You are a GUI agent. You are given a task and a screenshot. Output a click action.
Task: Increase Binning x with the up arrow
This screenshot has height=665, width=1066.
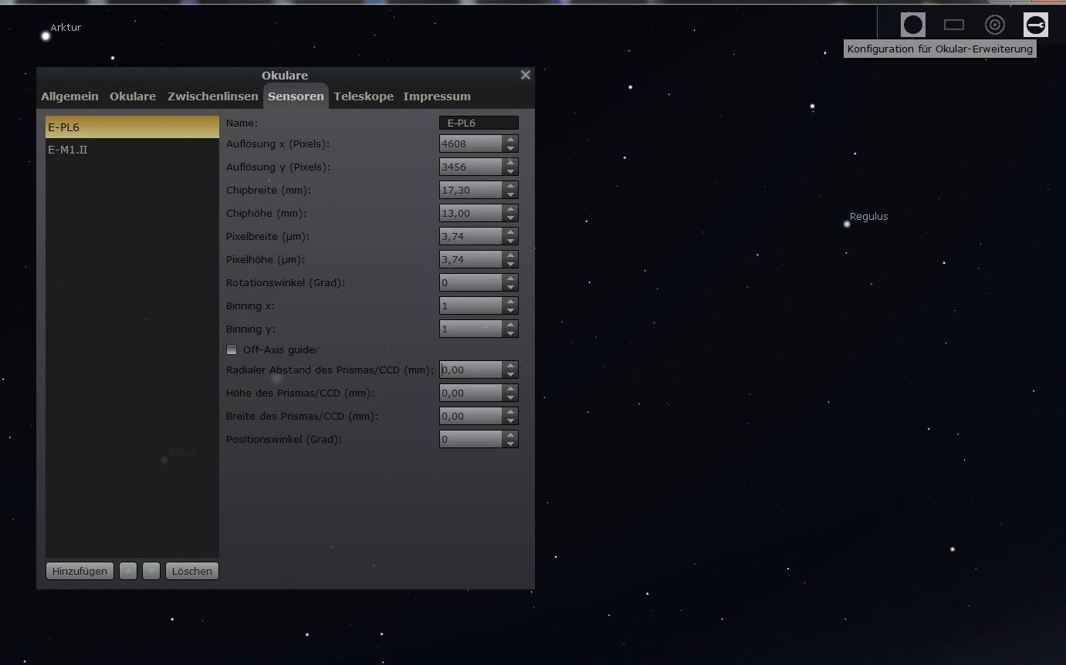(510, 302)
